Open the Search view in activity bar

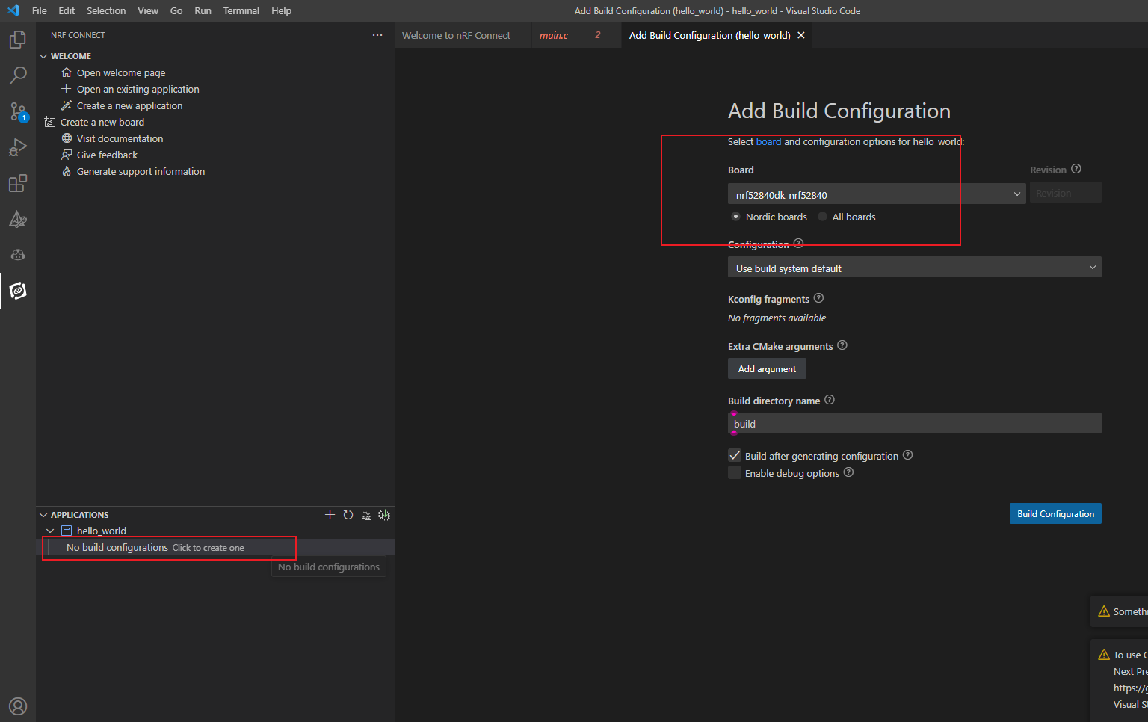click(x=18, y=75)
